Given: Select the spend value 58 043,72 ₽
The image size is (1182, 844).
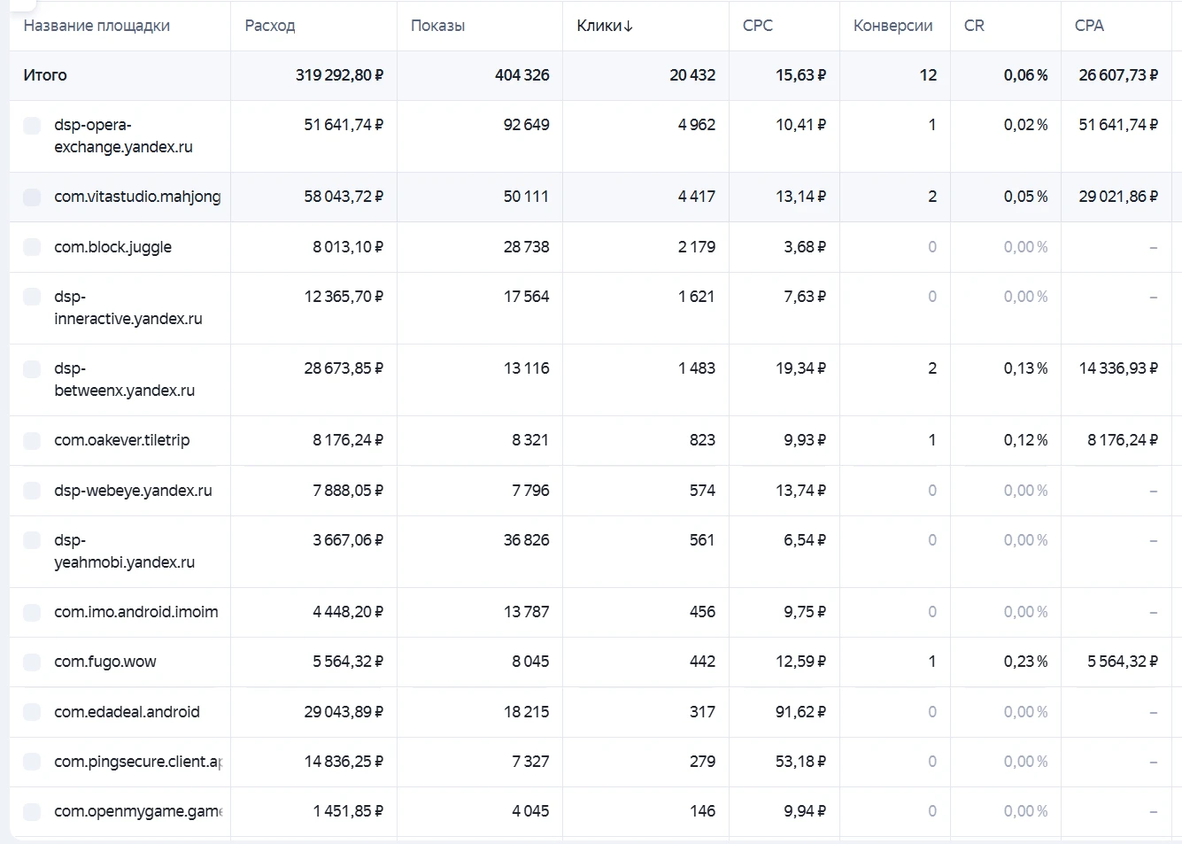Looking at the screenshot, I should coord(344,197).
